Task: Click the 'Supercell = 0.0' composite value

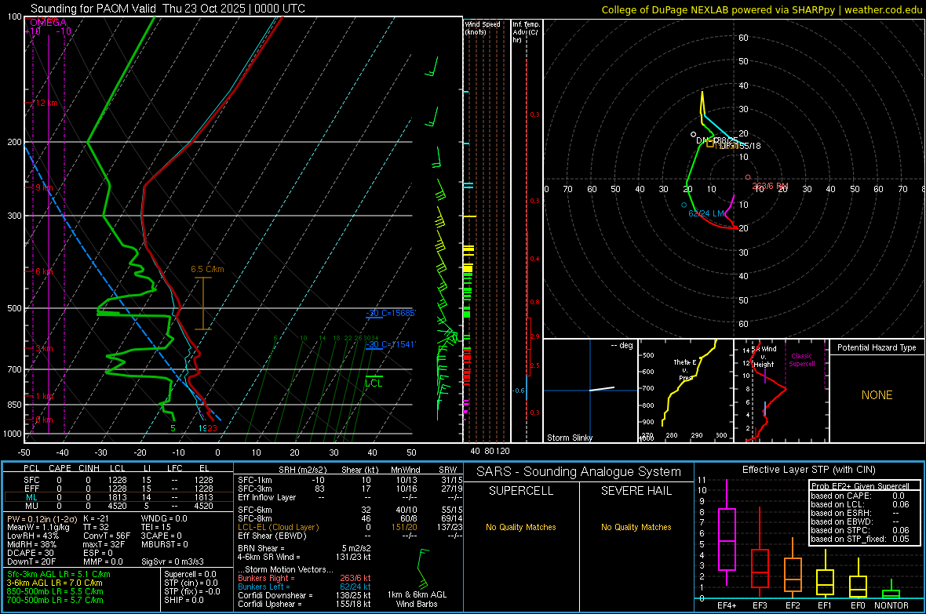Action: 190,574
